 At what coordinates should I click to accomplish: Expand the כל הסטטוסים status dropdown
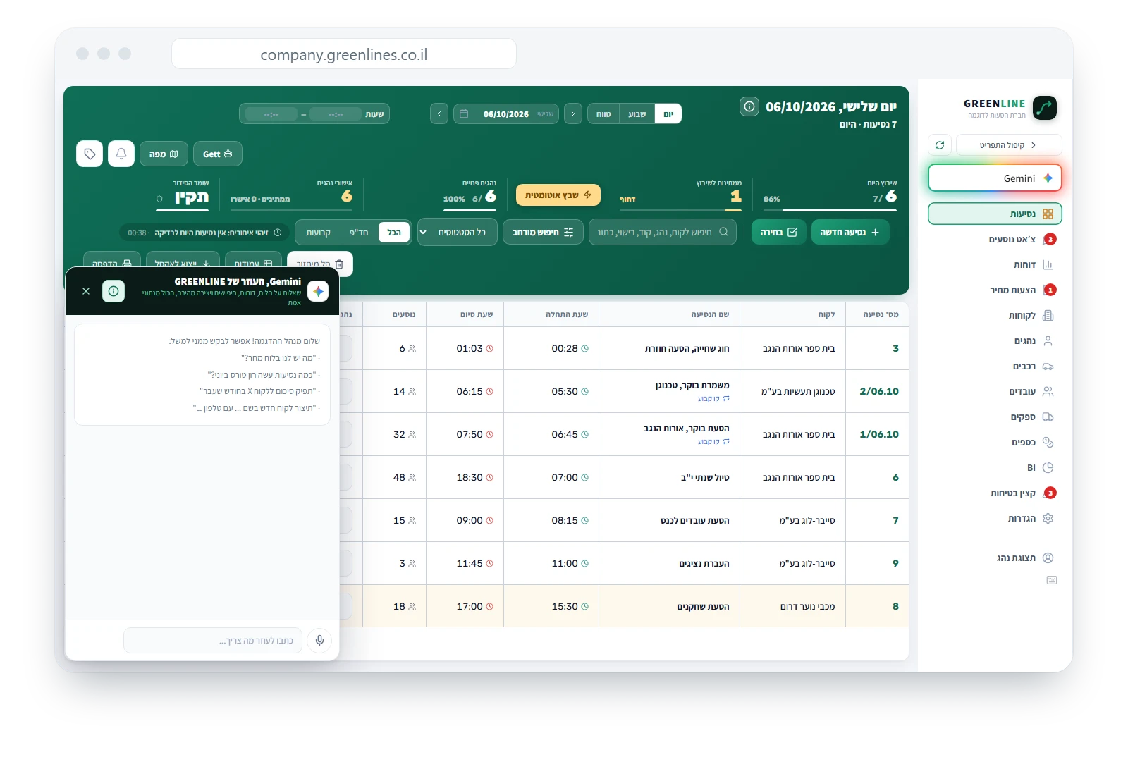(x=457, y=232)
